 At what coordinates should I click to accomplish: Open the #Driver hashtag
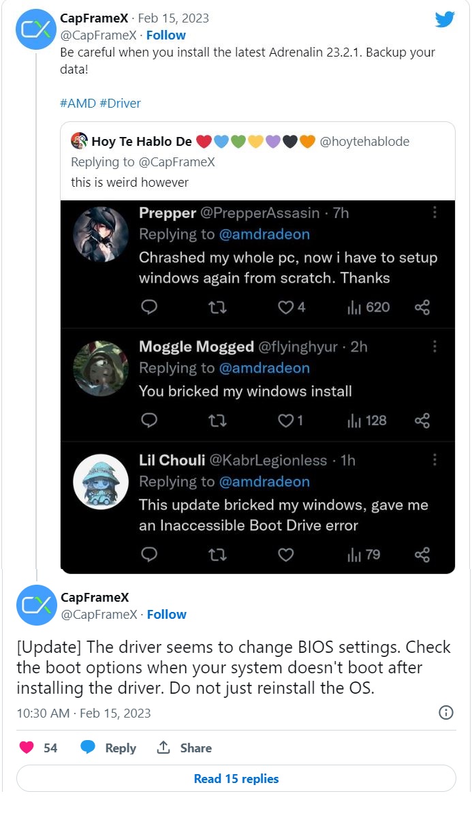pos(120,103)
